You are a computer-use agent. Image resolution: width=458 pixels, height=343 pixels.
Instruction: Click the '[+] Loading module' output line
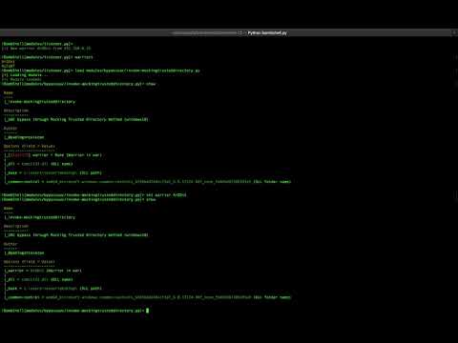coord(25,75)
